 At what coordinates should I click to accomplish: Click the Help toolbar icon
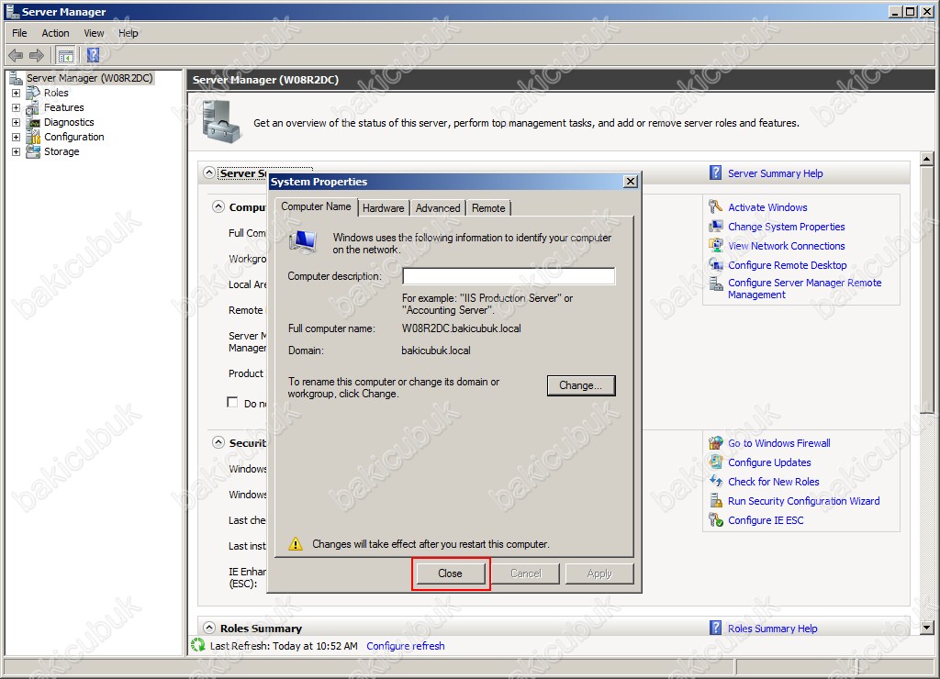click(93, 56)
